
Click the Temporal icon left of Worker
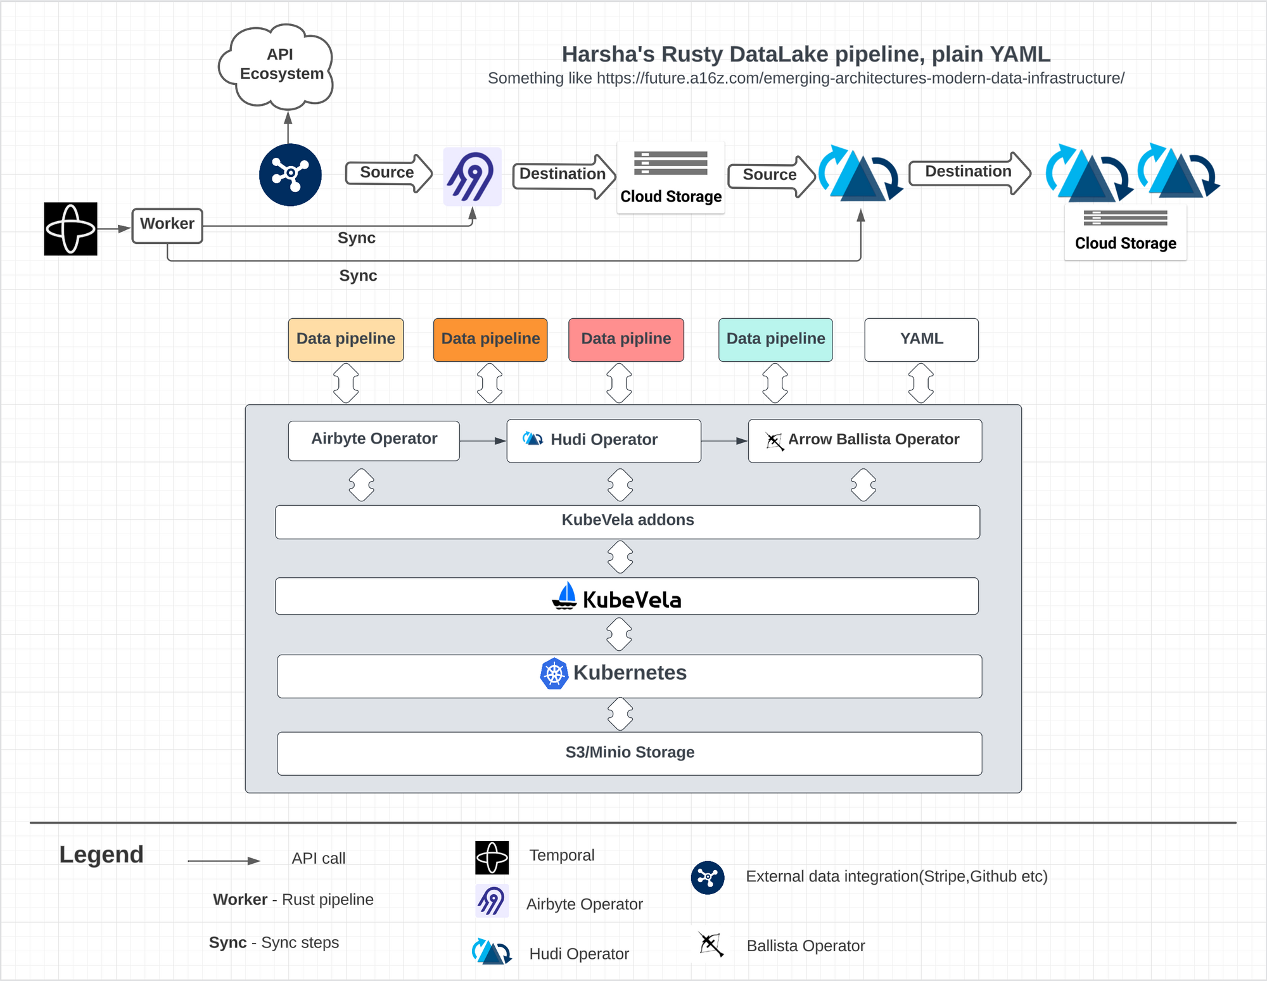click(x=70, y=229)
